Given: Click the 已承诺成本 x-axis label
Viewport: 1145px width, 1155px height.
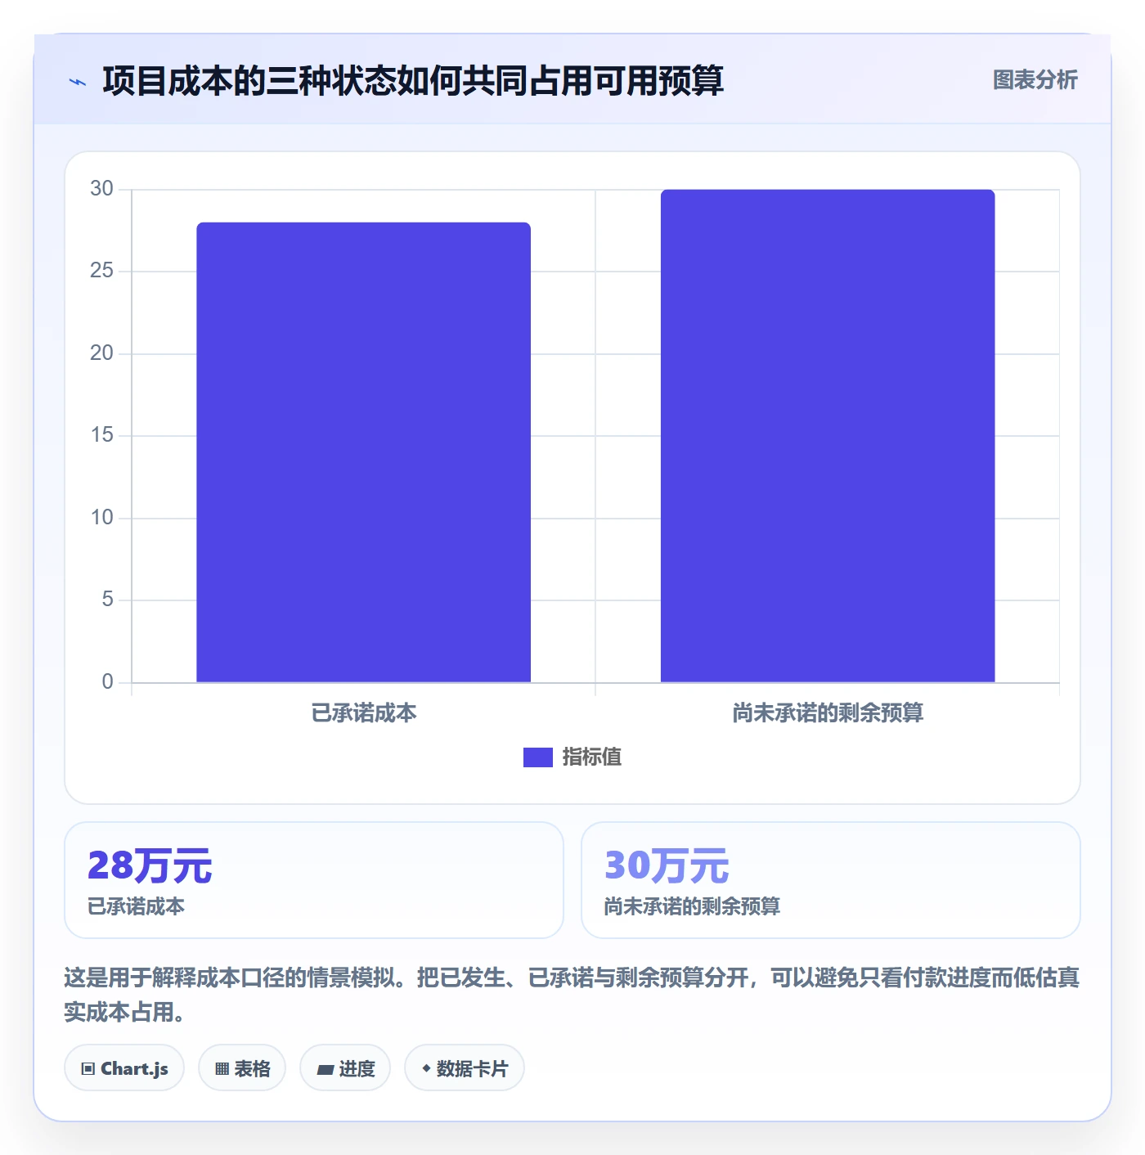Looking at the screenshot, I should click(364, 713).
